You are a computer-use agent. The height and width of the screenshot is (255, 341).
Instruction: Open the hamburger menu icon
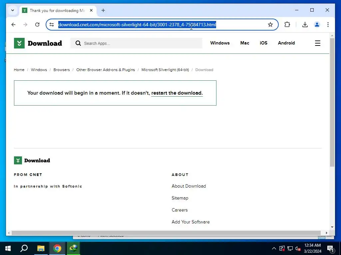[317, 43]
